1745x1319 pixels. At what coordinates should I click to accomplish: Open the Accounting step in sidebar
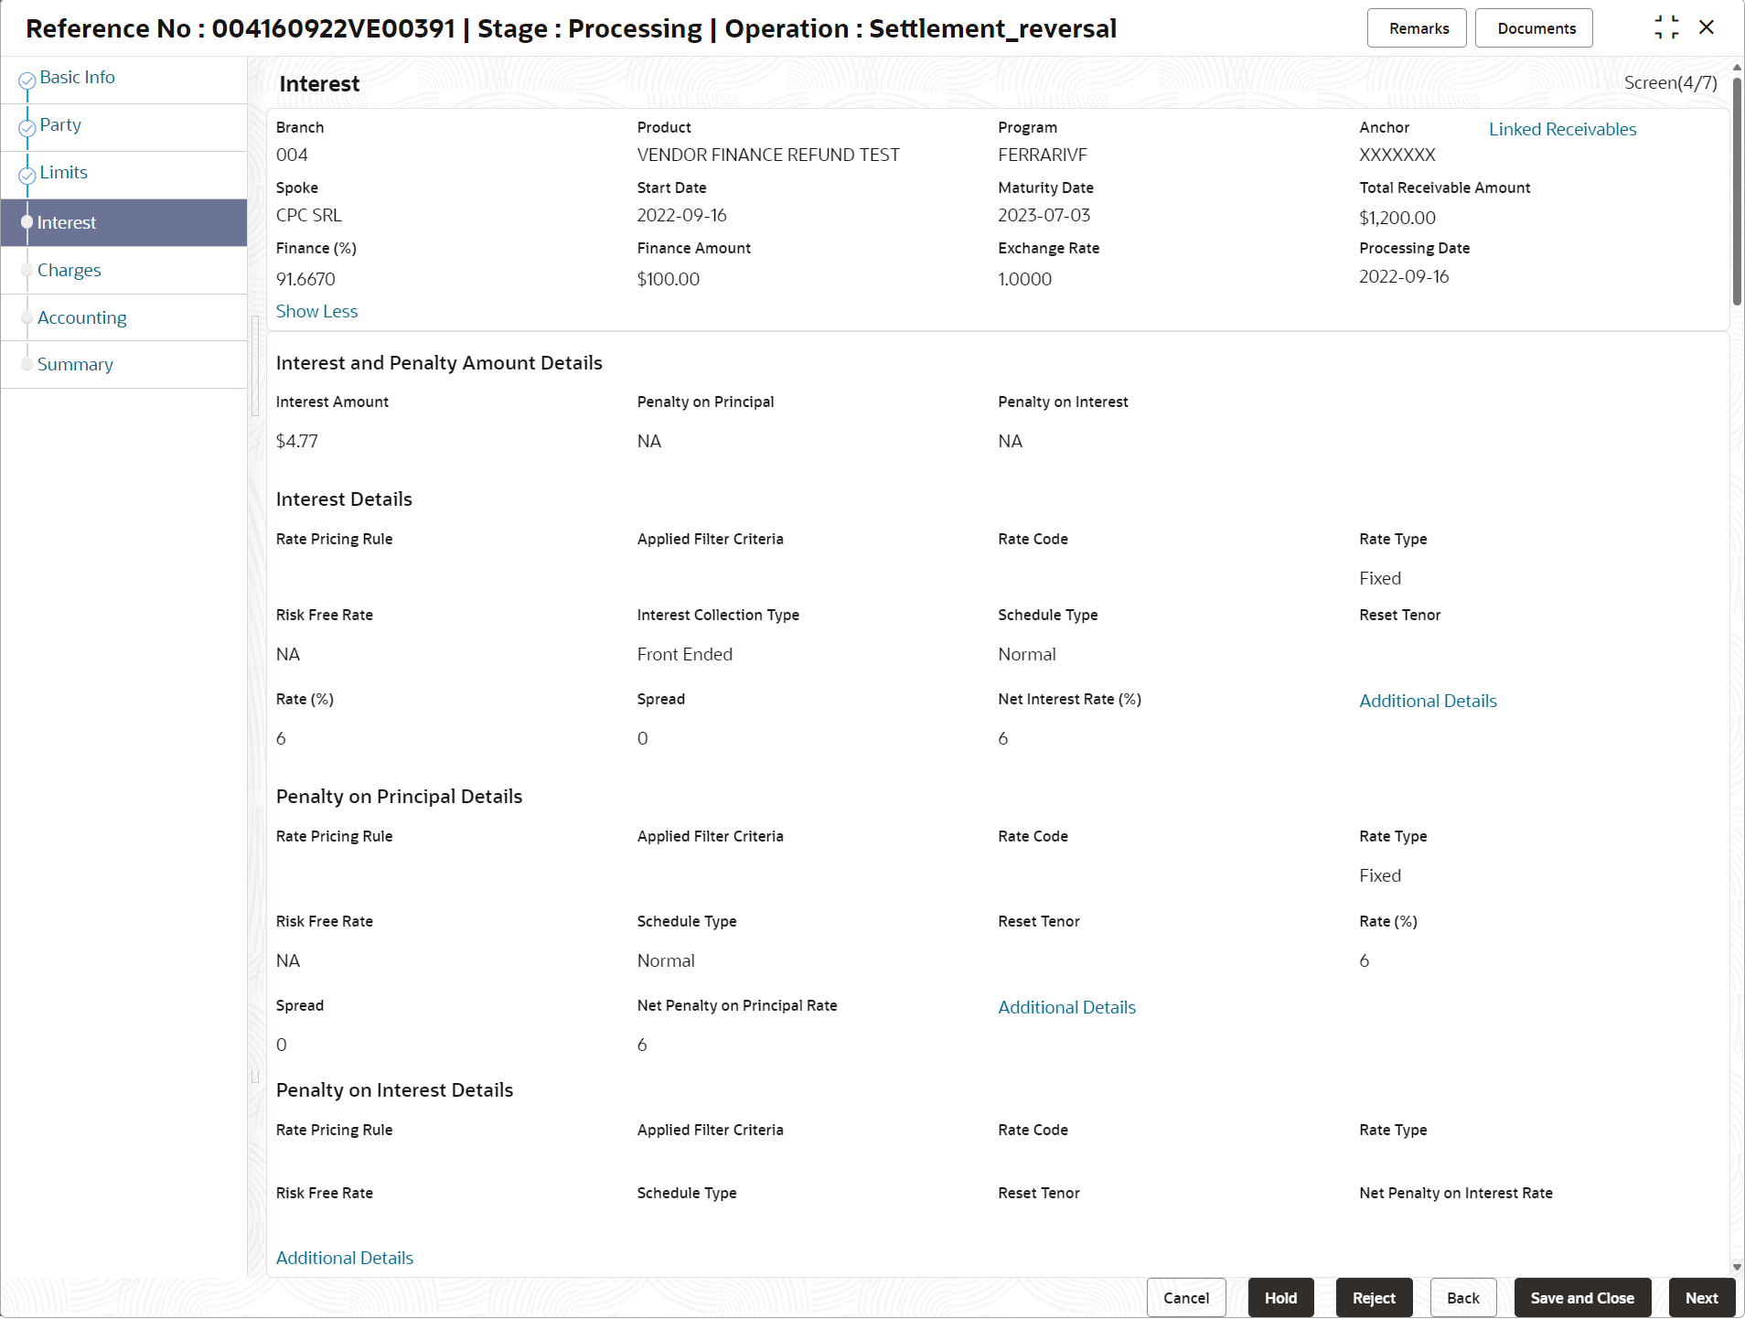tap(82, 317)
